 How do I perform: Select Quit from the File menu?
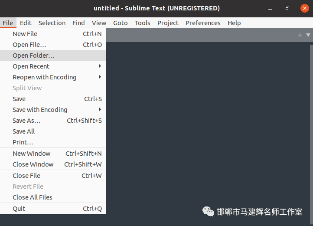coord(53,208)
